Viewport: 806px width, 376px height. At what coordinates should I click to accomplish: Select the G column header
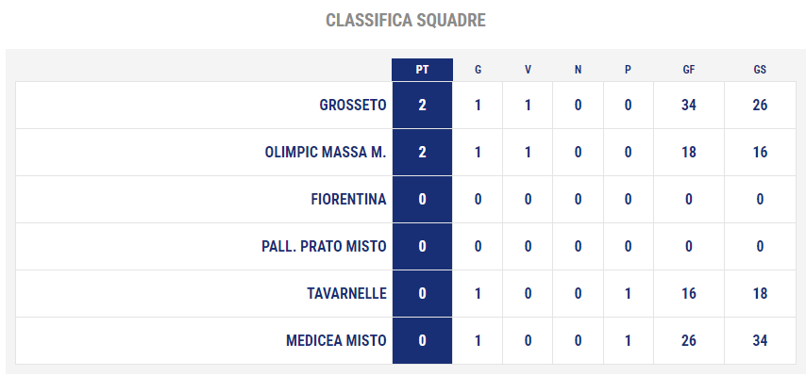[478, 70]
